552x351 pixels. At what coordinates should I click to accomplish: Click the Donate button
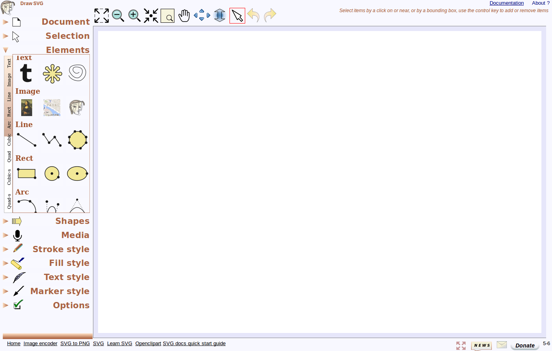pyautogui.click(x=525, y=346)
